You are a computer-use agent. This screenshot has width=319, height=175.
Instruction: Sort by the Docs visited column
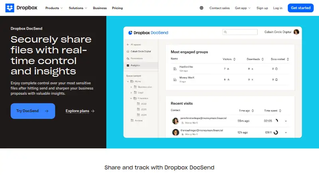280,59
